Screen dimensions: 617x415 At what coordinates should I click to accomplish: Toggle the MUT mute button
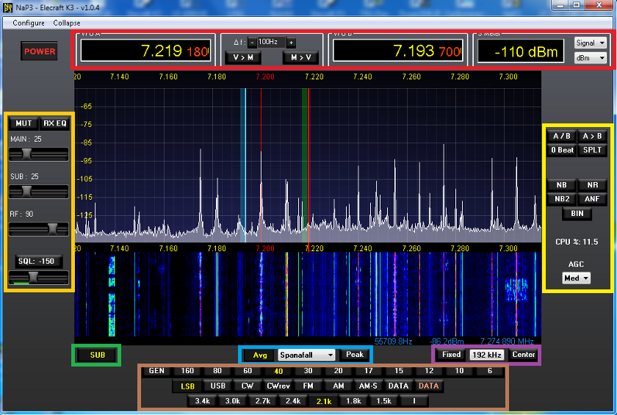[24, 123]
